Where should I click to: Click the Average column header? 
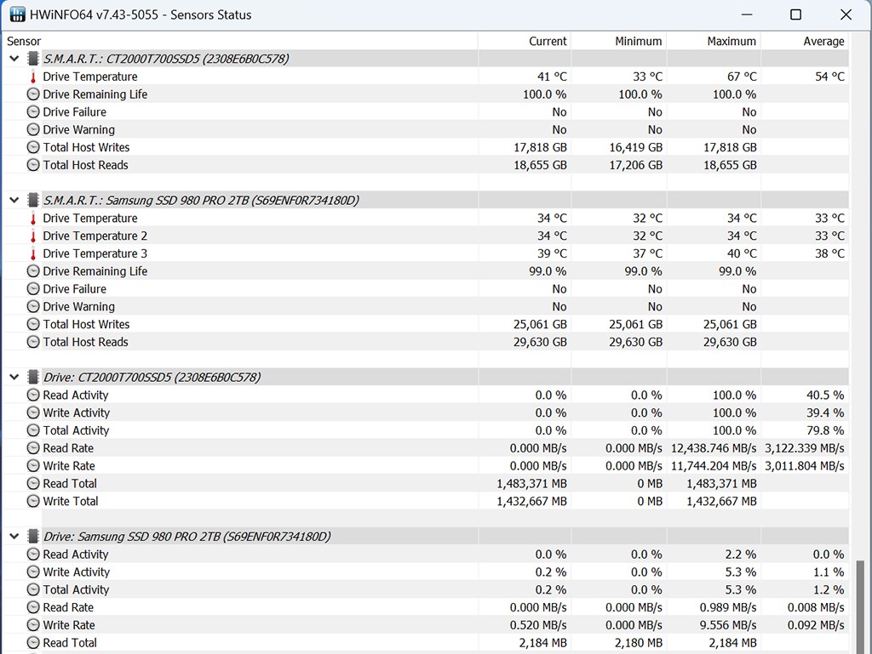(823, 41)
